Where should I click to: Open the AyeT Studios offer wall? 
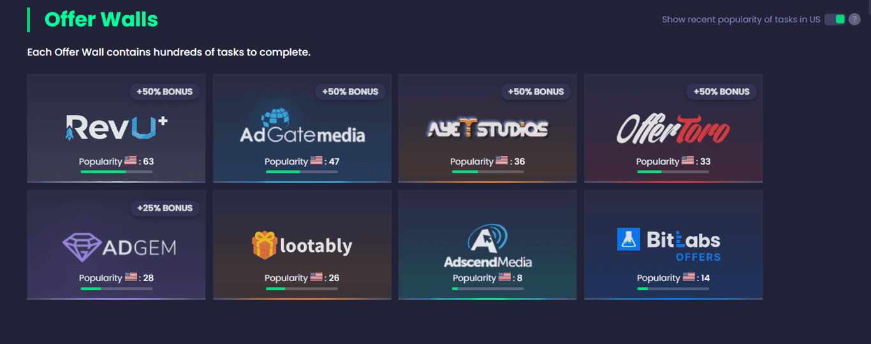[488, 128]
